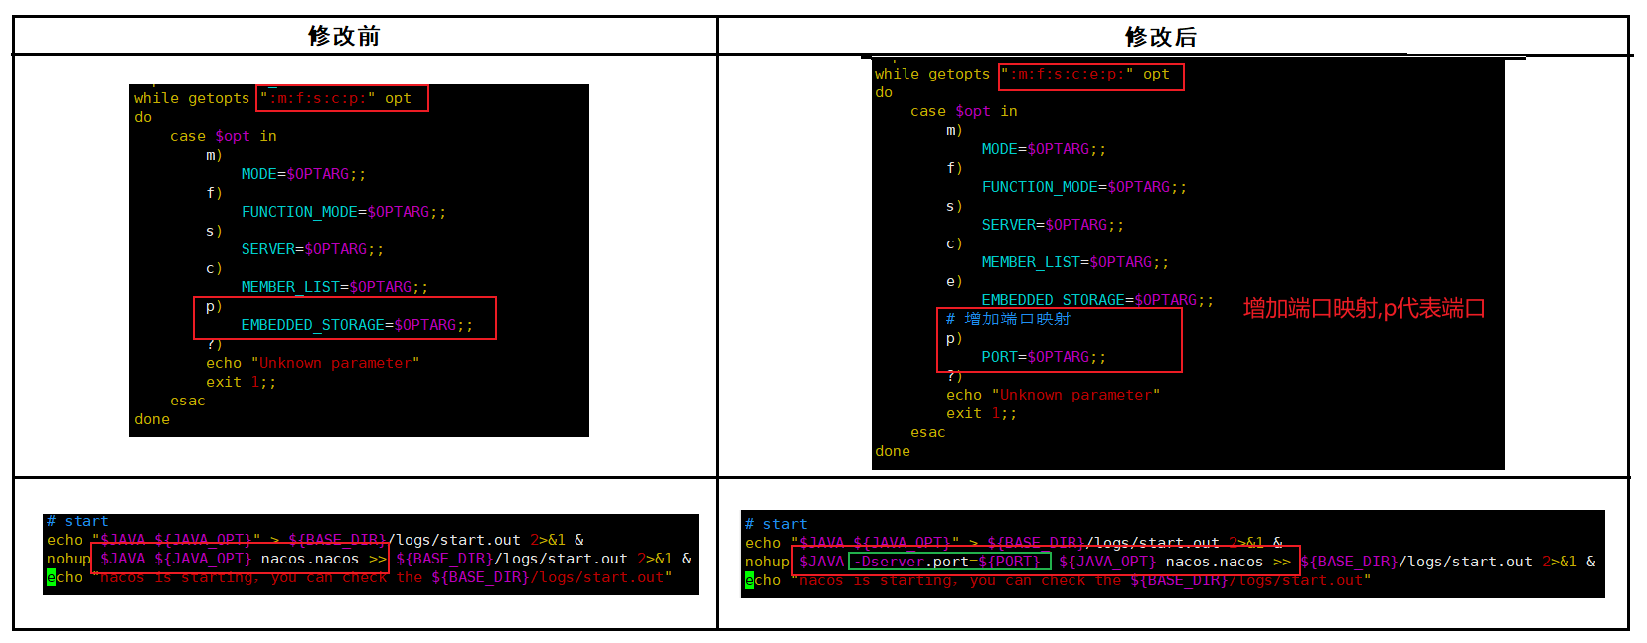The height and width of the screenshot is (643, 1647).
Task: Click the '# 增加端口映射' comment line
Action: click(1008, 319)
